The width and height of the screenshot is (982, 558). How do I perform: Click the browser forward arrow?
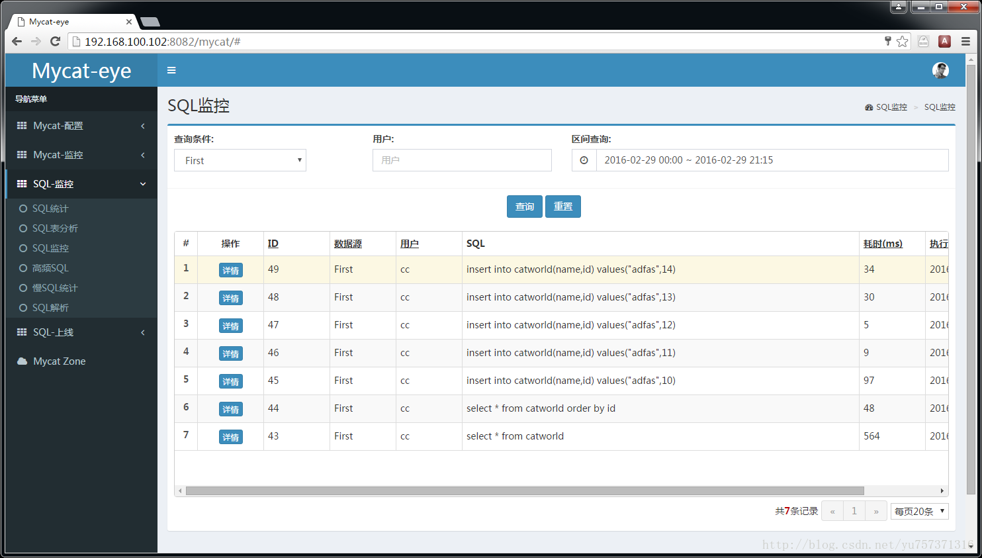click(x=36, y=42)
